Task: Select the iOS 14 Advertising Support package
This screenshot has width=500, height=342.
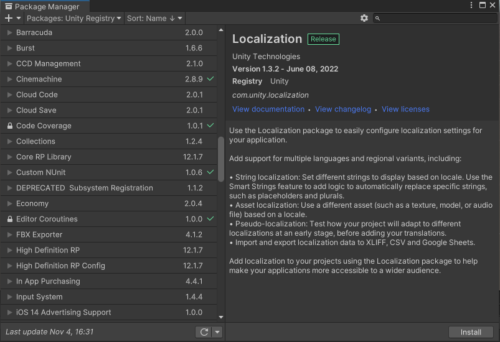Action: pyautogui.click(x=108, y=312)
